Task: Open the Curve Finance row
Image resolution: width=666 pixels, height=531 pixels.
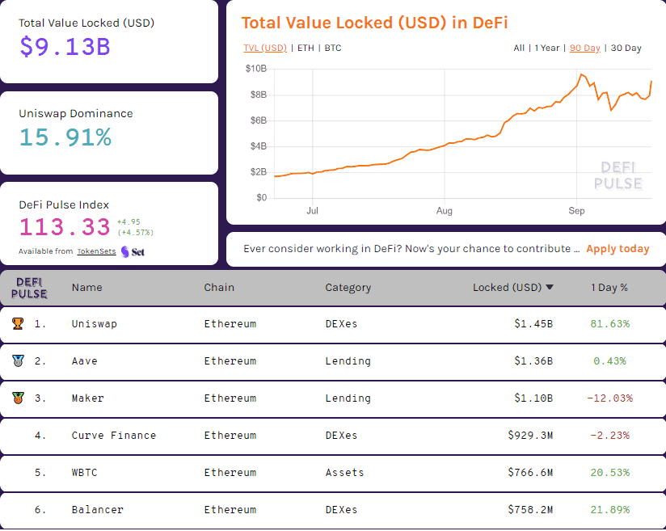Action: pyautogui.click(x=113, y=436)
